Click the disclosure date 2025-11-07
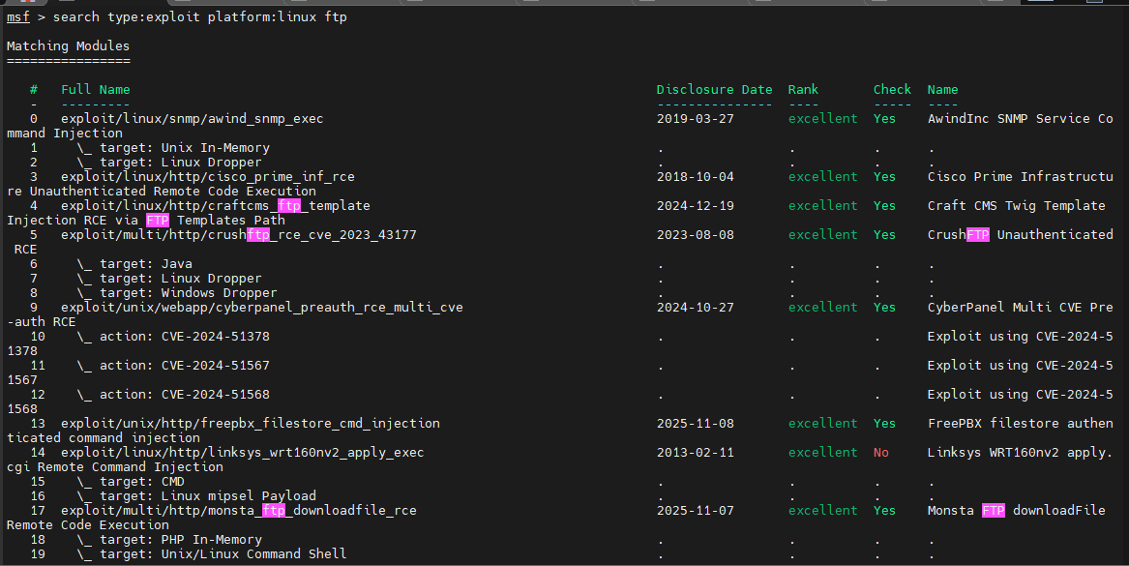This screenshot has height=566, width=1129. [x=695, y=511]
